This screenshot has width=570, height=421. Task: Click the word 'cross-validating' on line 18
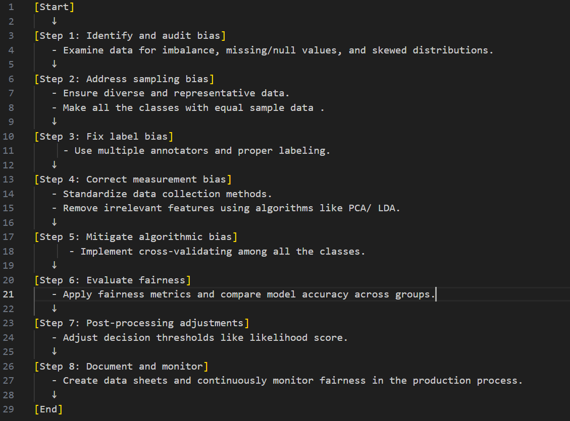(185, 252)
